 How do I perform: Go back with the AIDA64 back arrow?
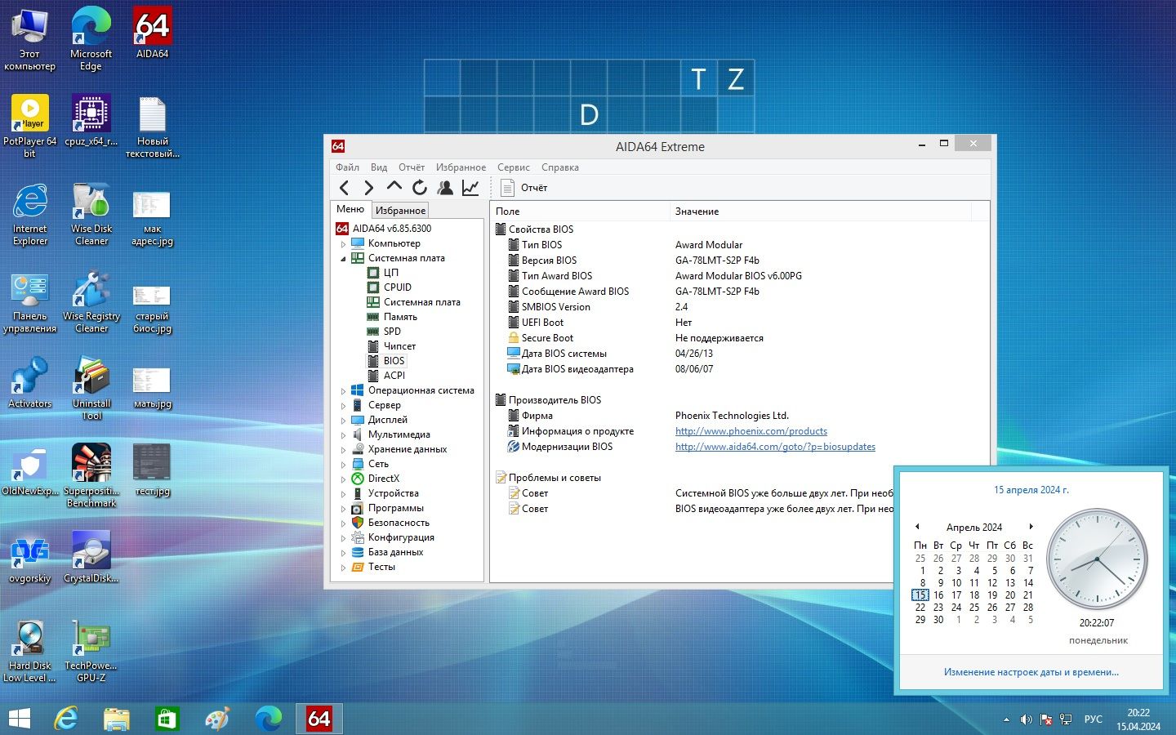click(344, 188)
